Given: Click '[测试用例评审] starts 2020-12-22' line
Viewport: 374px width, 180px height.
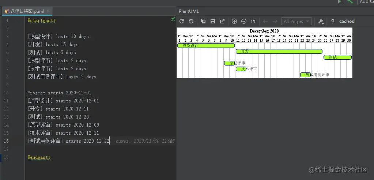Looking at the screenshot, I should point(68,141).
